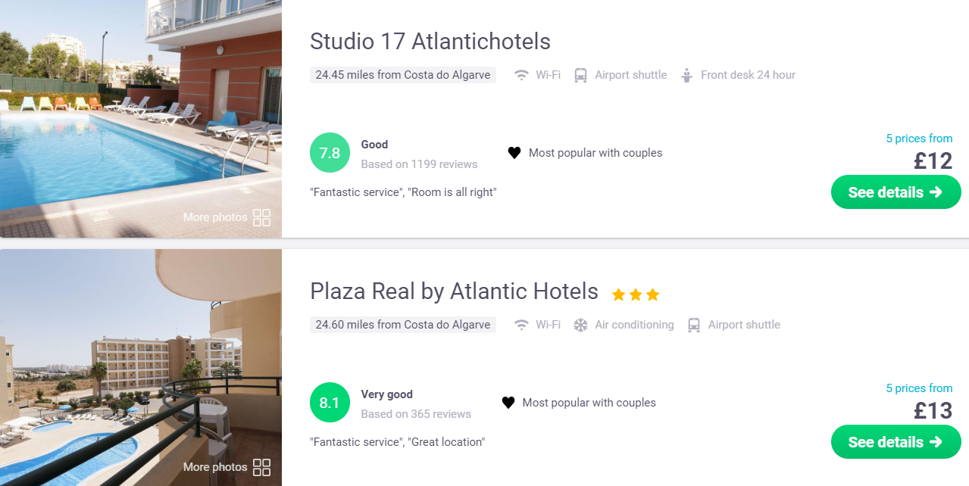This screenshot has width=969, height=486.
Task: Open the Studio 17 pool photo thumbnail
Action: coord(141,119)
